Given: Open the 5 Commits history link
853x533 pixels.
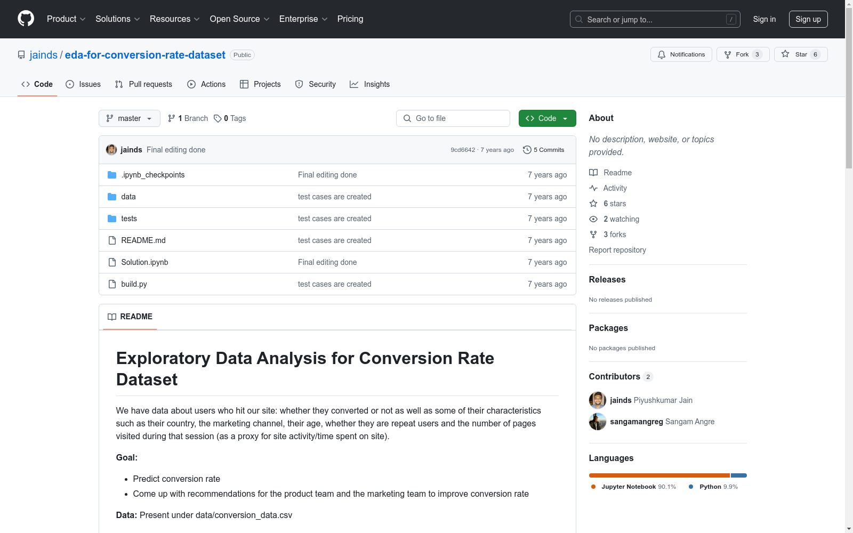Looking at the screenshot, I should (x=544, y=150).
